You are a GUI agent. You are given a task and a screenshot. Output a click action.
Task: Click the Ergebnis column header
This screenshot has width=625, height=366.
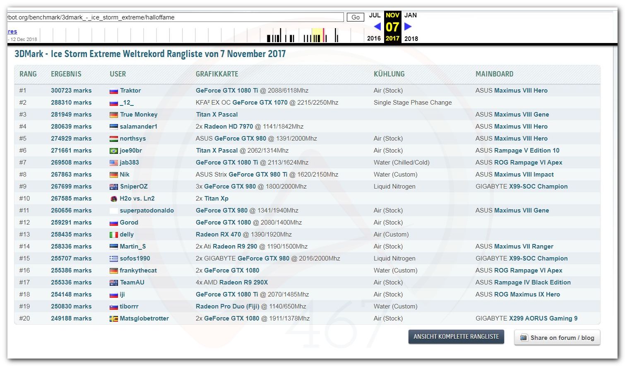point(66,74)
